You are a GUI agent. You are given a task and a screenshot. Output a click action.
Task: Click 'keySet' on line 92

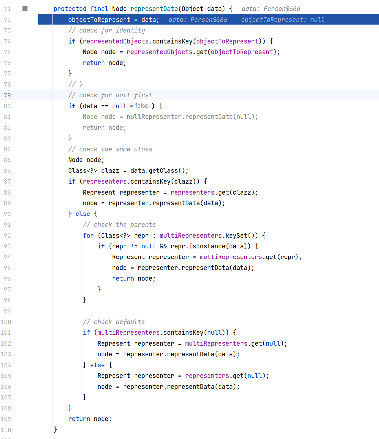[236, 236]
